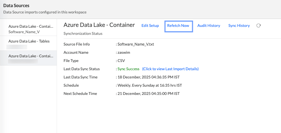Screen dimensions: 281x133
Task: Click the workspace data source imports description
Action: 45,12
